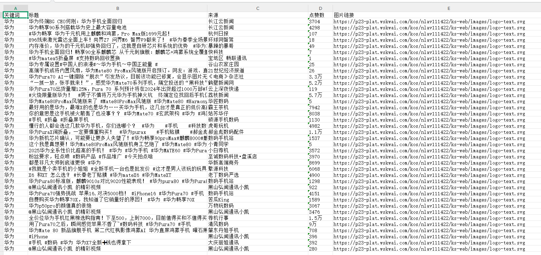Select source cell 至诚数码科技•盘溪店
The width and height of the screenshot is (541, 255).
point(258,156)
